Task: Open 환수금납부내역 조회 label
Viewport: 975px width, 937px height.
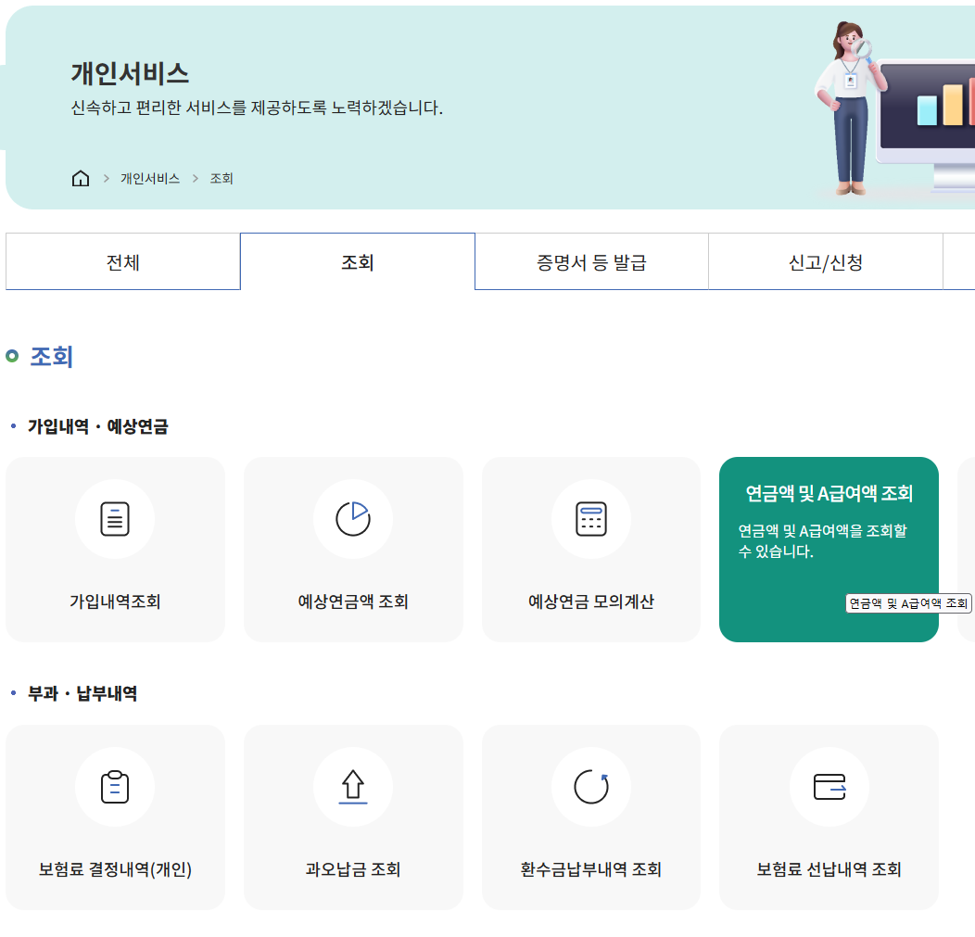Action: 591,869
